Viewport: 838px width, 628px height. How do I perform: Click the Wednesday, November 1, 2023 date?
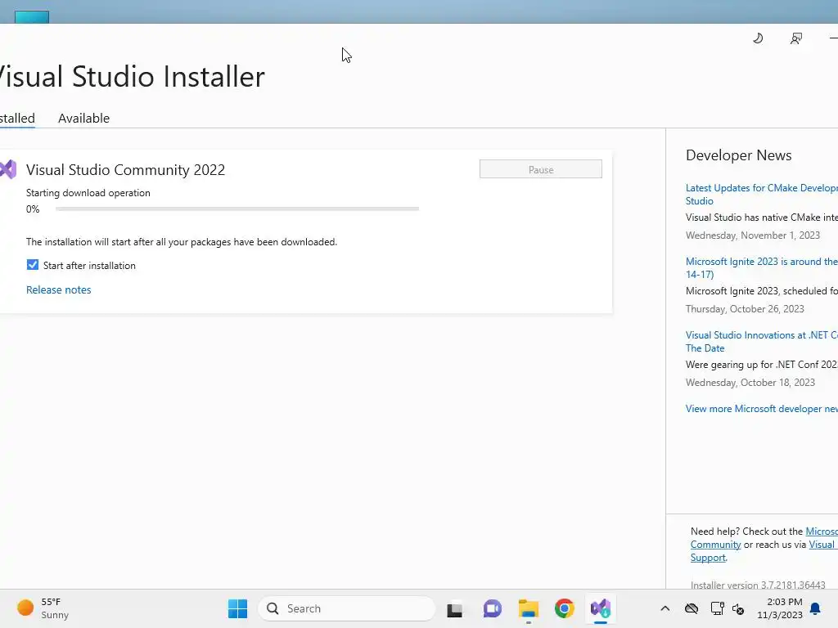(x=753, y=235)
